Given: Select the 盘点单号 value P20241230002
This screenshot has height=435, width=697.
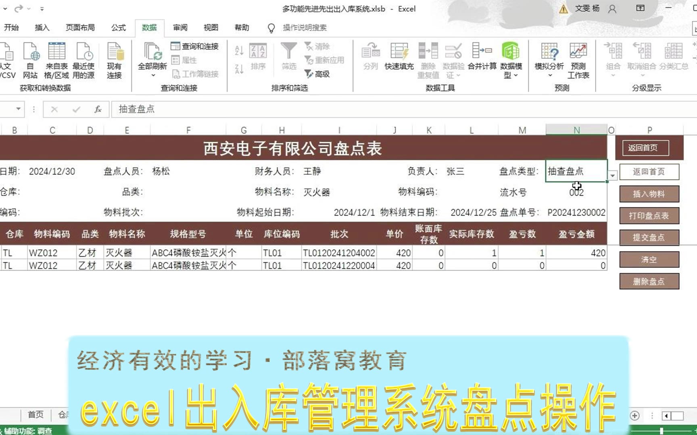Looking at the screenshot, I should [576, 212].
